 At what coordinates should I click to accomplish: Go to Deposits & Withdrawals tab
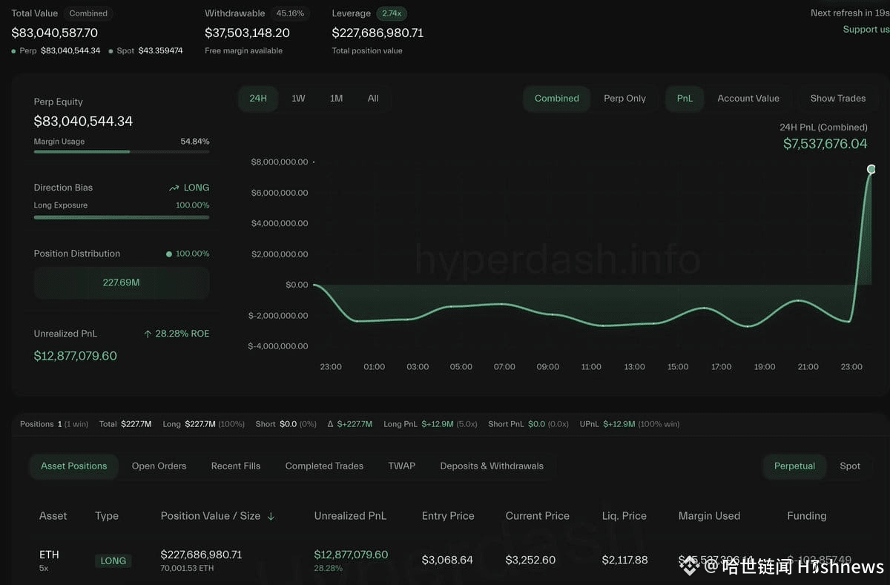(x=492, y=466)
